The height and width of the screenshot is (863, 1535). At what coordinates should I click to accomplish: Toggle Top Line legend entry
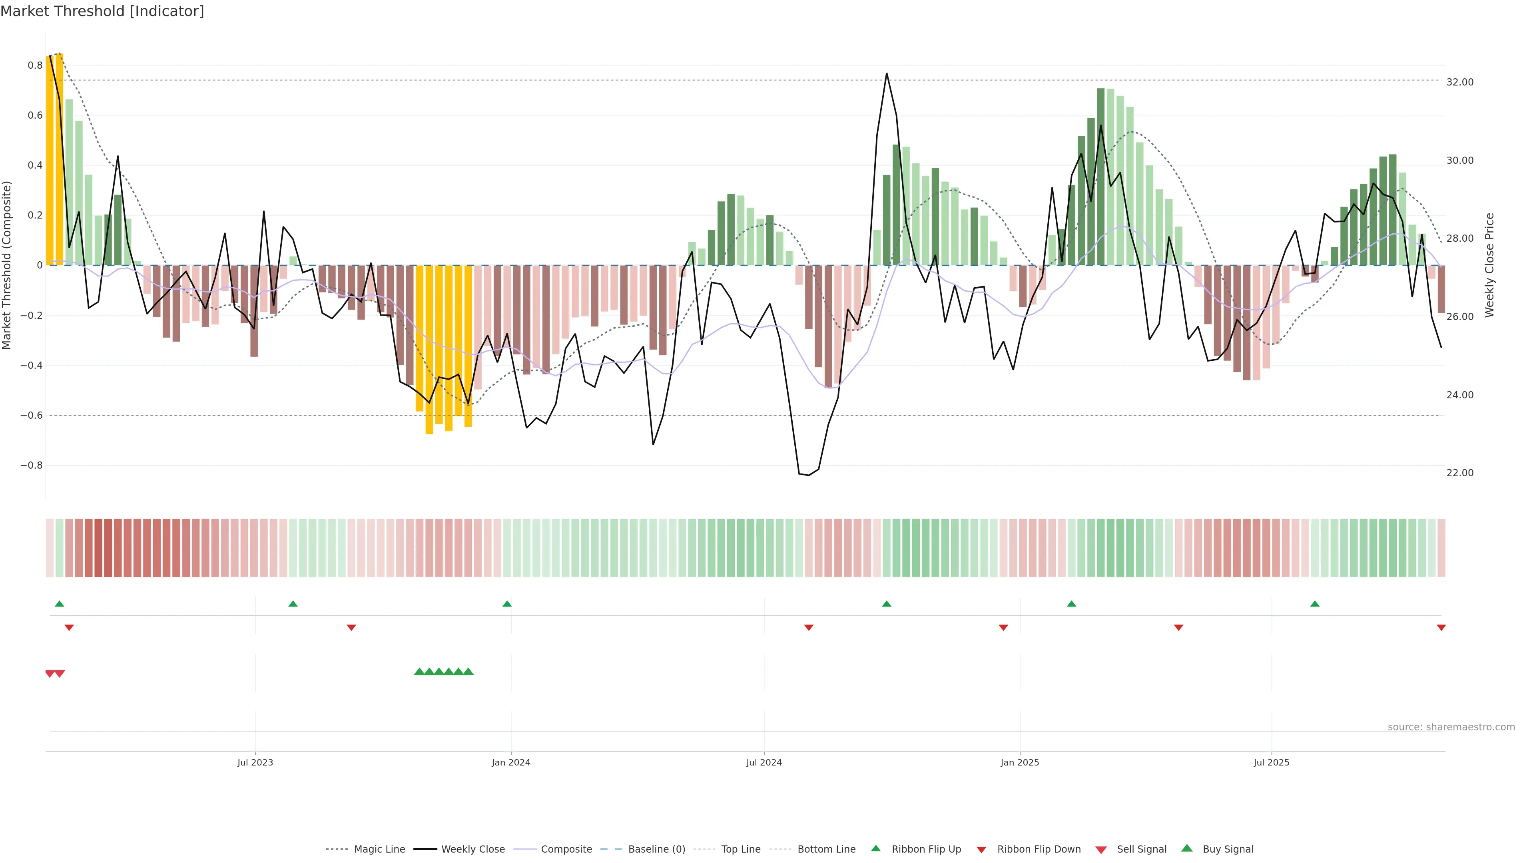click(741, 849)
